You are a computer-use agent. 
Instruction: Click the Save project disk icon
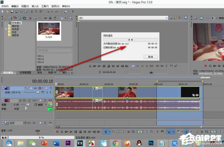[x=12, y=12]
